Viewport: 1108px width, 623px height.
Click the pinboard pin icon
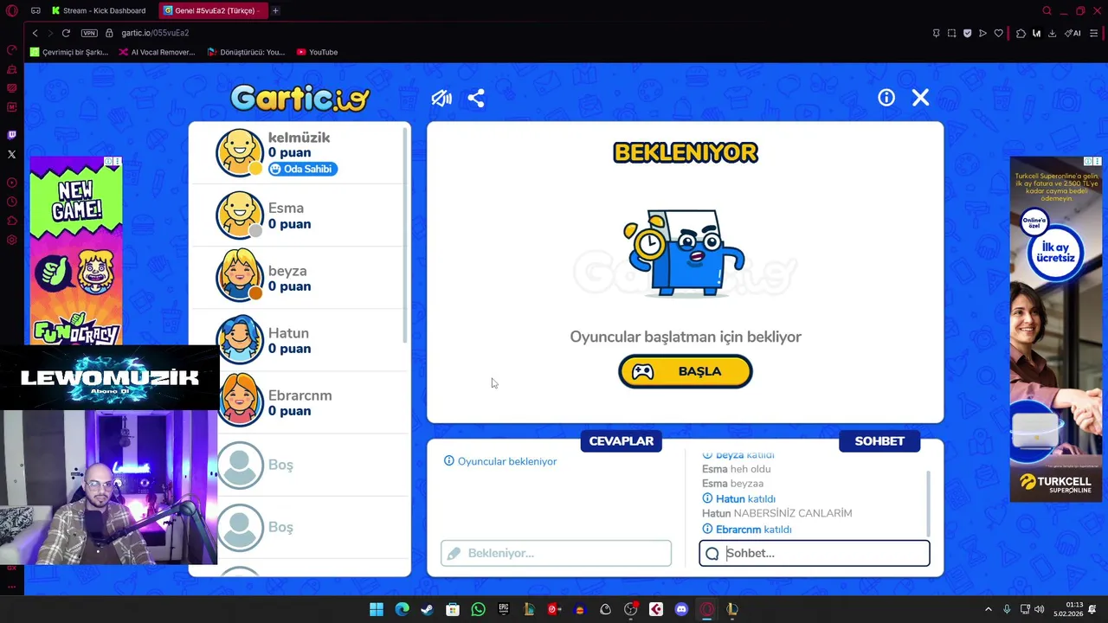click(x=936, y=33)
